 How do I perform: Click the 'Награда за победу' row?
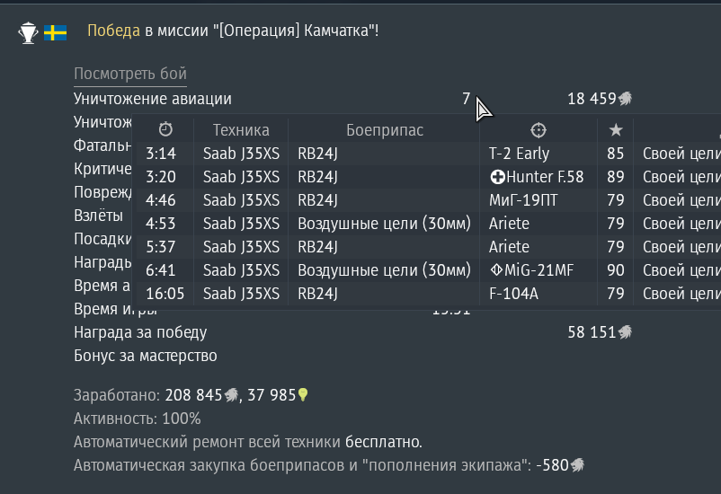353,332
